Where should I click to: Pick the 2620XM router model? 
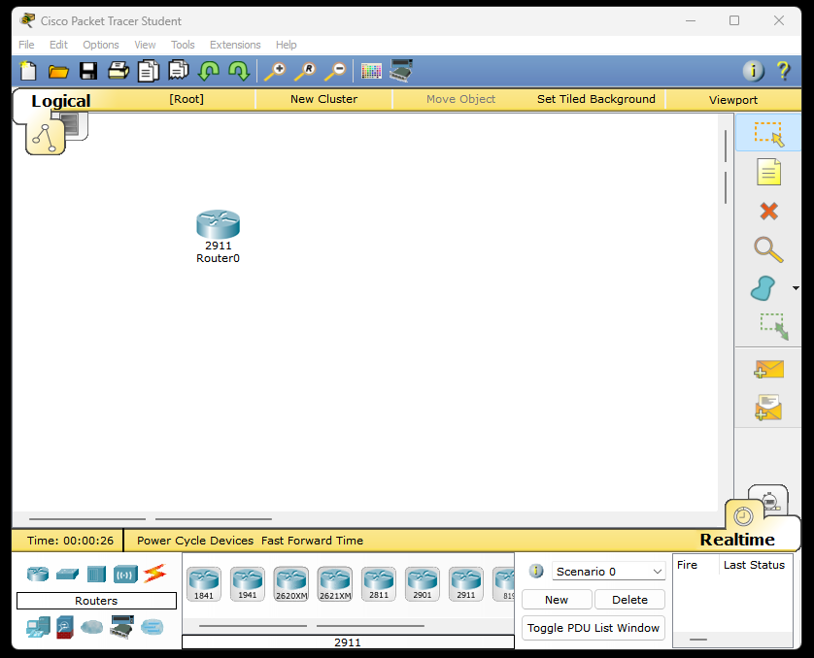coord(291,584)
